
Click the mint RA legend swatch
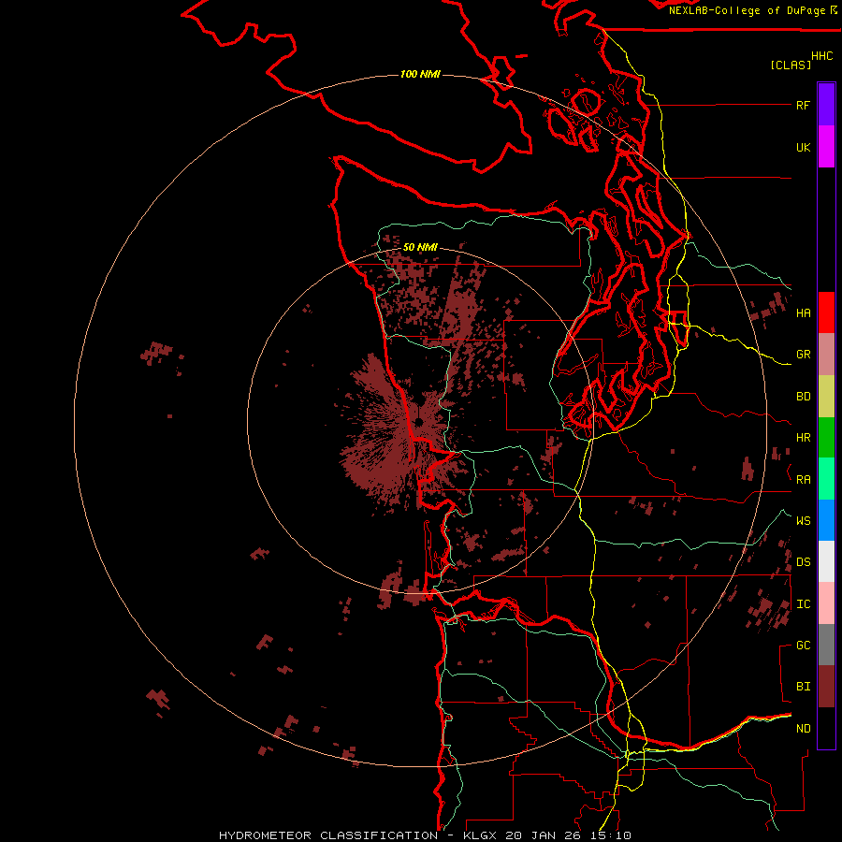click(826, 479)
